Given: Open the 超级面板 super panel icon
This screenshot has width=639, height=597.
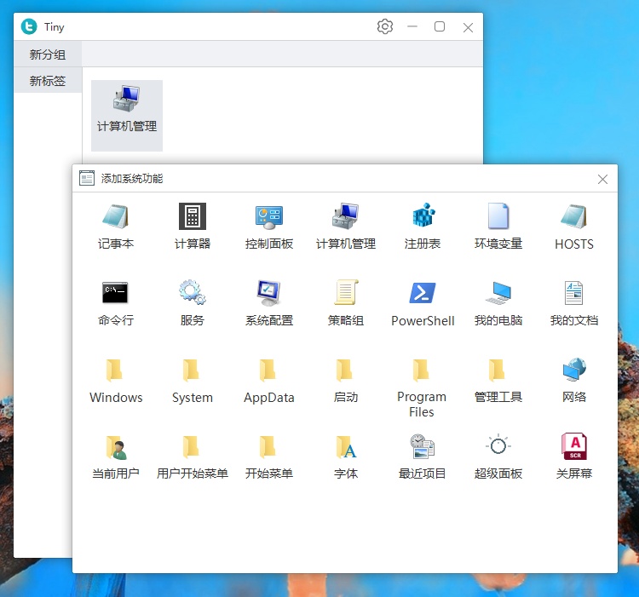Looking at the screenshot, I should pos(498,446).
